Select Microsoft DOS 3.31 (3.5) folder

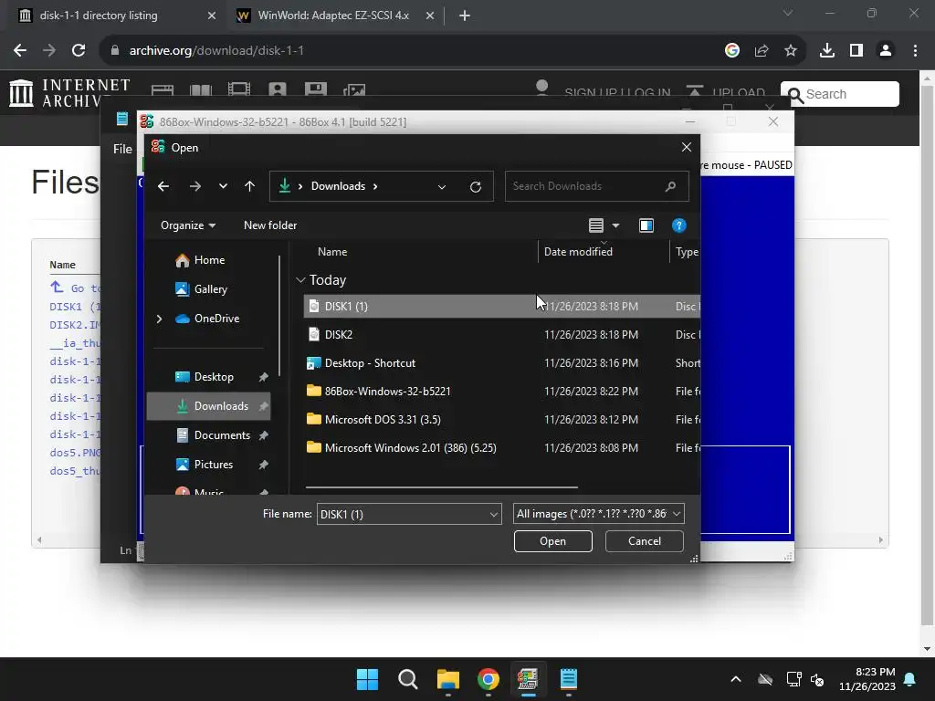coord(501,420)
